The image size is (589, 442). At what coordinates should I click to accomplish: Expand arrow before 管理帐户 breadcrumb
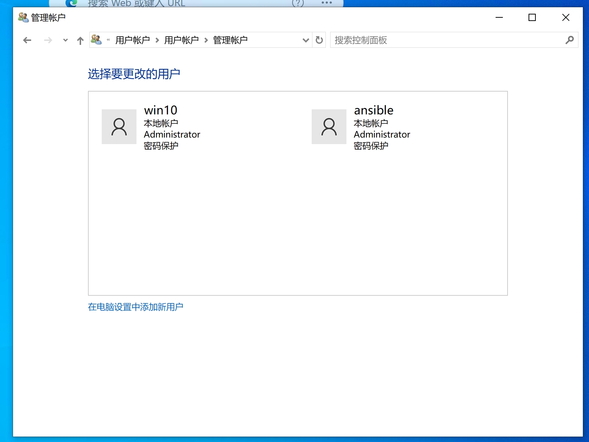[206, 40]
